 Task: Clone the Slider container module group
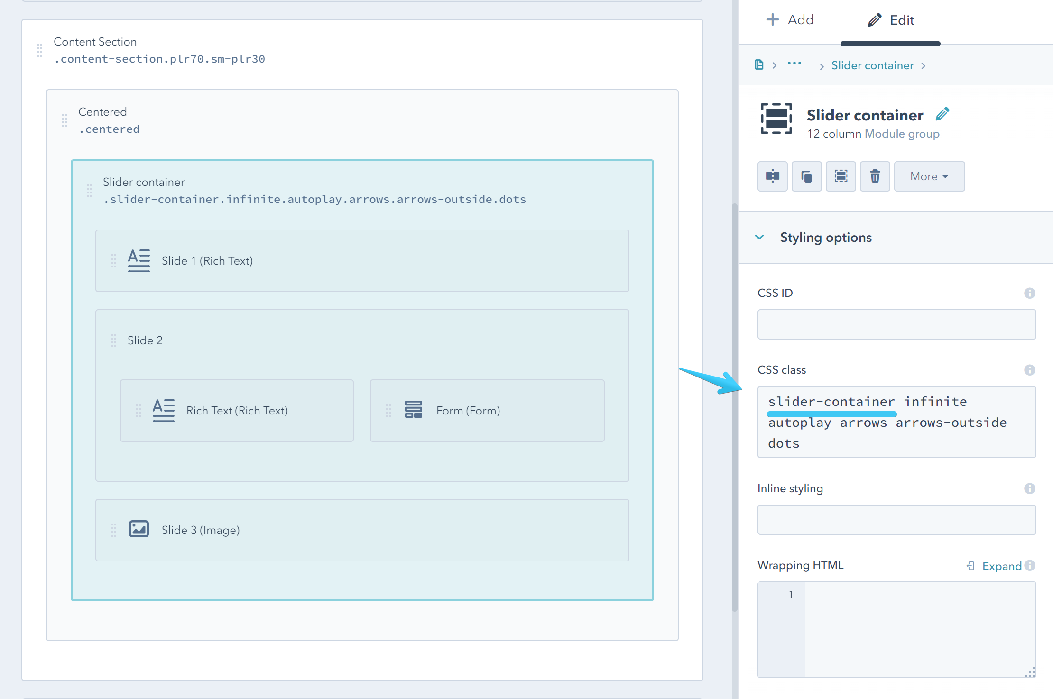tap(806, 176)
